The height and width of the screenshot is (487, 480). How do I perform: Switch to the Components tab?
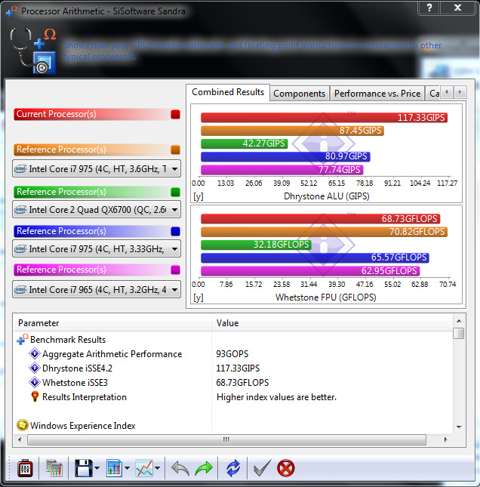(x=300, y=94)
